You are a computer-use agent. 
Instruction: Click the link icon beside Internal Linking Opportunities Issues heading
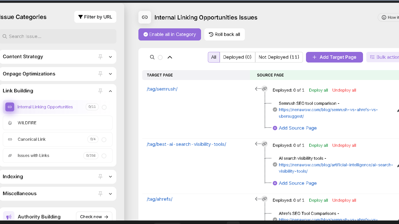(x=145, y=17)
